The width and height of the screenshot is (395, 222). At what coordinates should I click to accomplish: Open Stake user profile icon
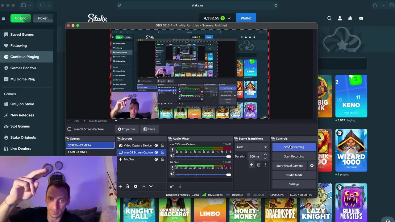coord(340,18)
